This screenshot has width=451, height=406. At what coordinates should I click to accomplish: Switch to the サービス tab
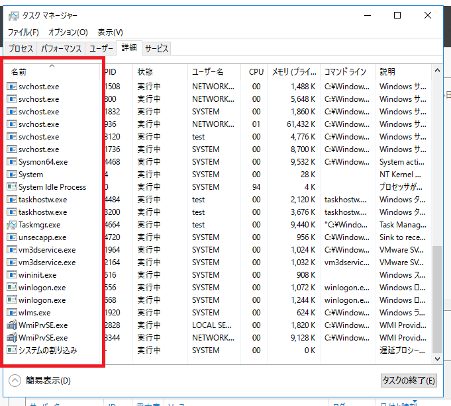(156, 48)
